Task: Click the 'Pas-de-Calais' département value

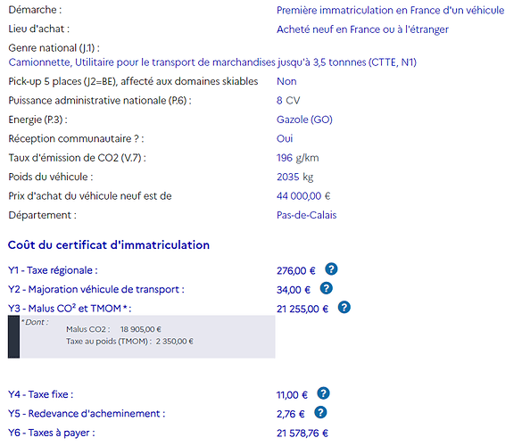Action: [306, 215]
